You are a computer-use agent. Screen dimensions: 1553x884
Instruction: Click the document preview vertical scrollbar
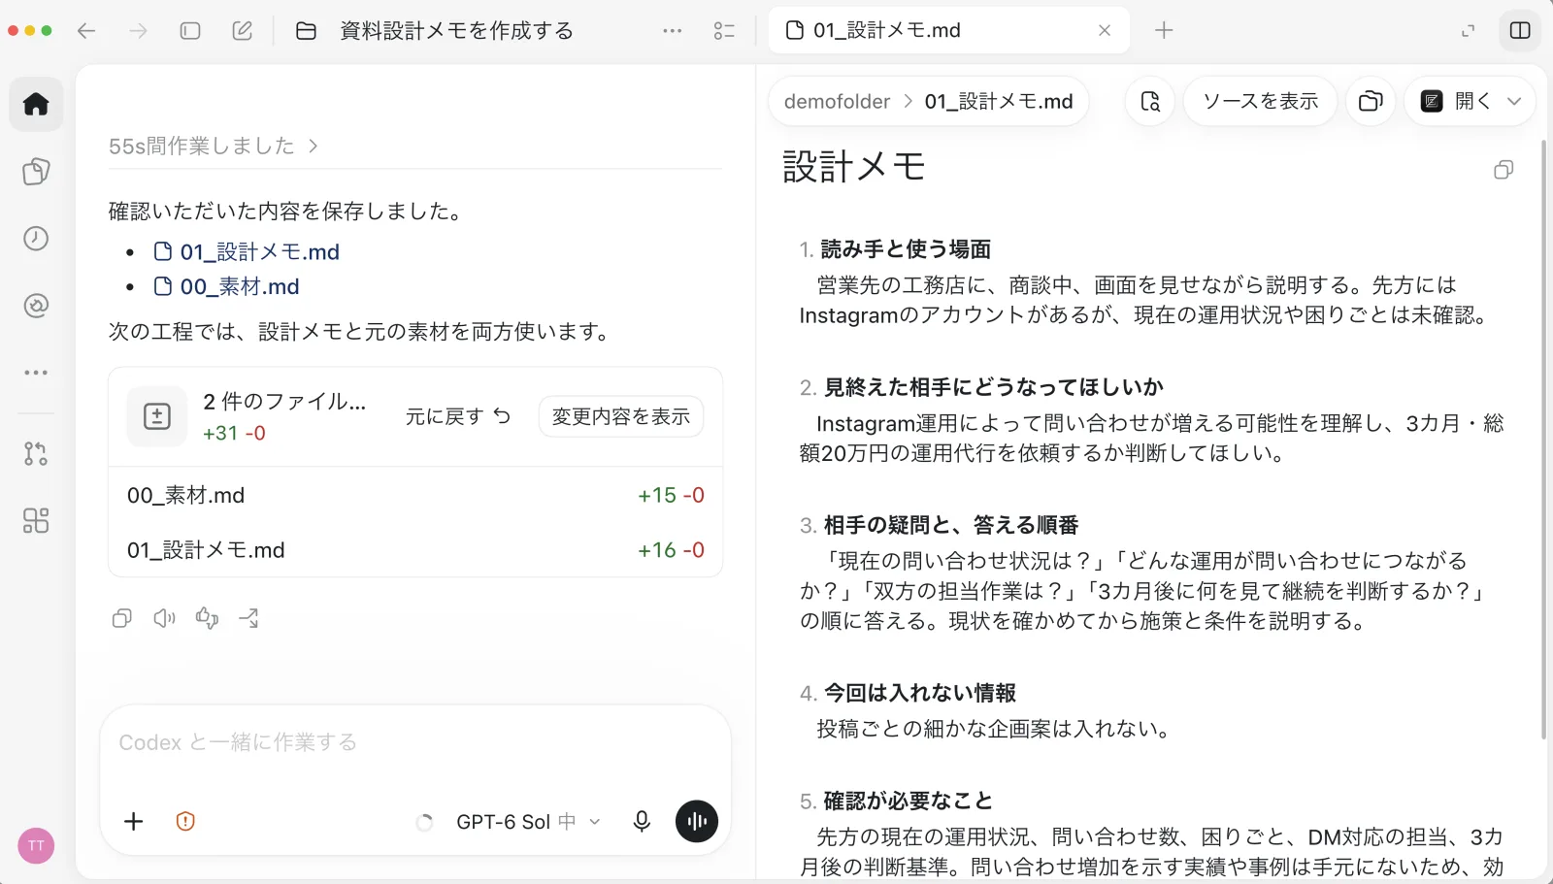pos(1543,440)
